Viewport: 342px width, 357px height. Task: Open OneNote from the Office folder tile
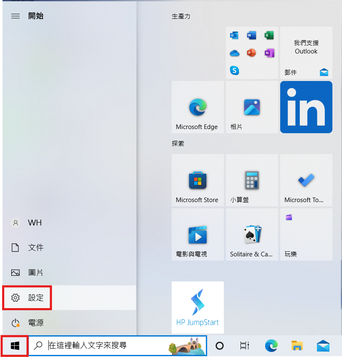click(x=269, y=53)
